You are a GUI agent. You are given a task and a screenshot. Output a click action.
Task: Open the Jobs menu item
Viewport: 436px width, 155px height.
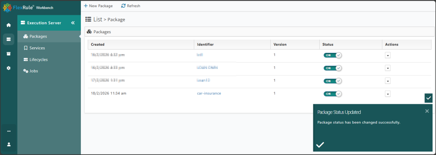(x=49, y=71)
